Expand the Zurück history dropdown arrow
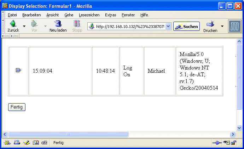 click(24, 26)
